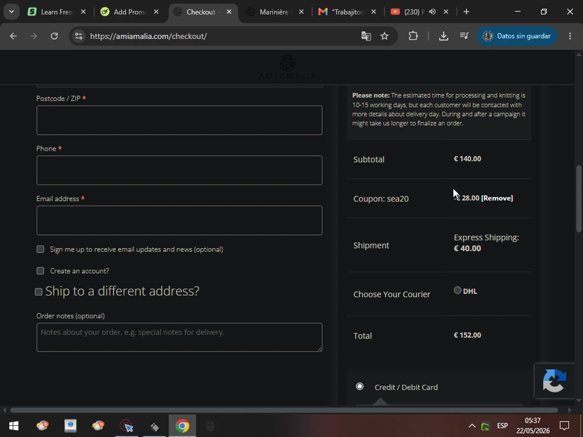Open the Extensions puzzle icon

click(x=413, y=36)
